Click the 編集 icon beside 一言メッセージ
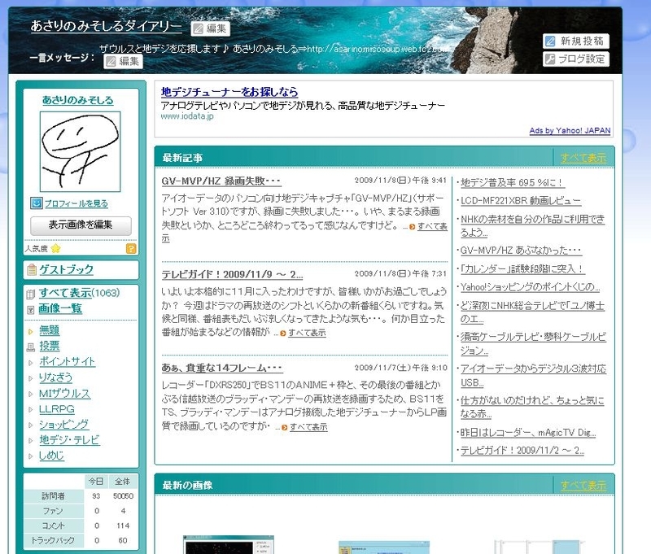 pos(109,61)
